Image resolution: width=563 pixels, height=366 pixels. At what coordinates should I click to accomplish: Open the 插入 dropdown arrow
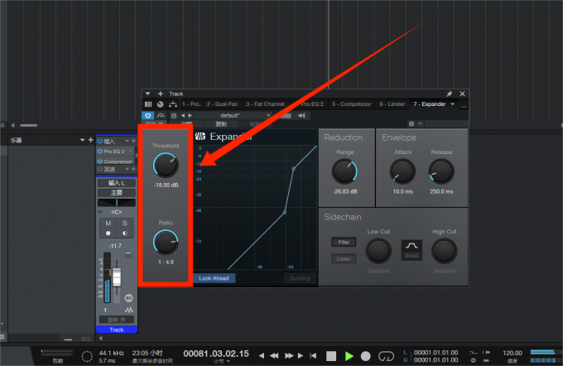pos(127,141)
